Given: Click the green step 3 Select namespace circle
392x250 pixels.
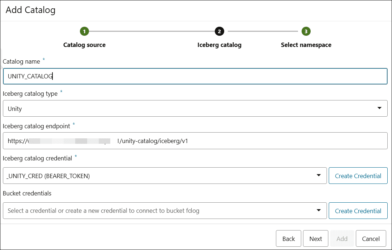Looking at the screenshot, I should click(x=306, y=31).
